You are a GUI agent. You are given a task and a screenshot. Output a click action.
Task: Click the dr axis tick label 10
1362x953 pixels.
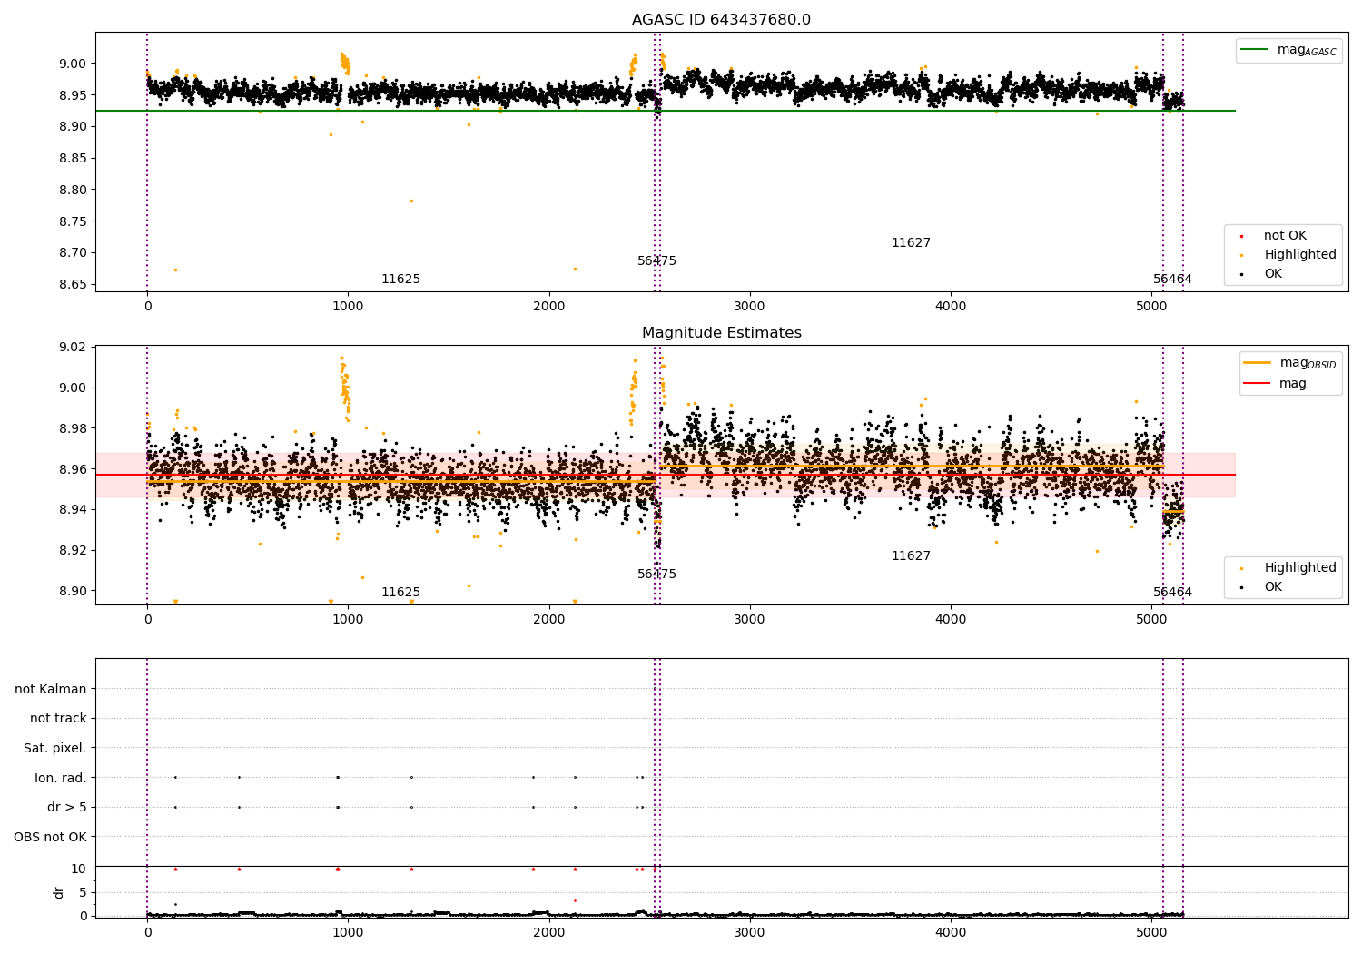pos(79,869)
